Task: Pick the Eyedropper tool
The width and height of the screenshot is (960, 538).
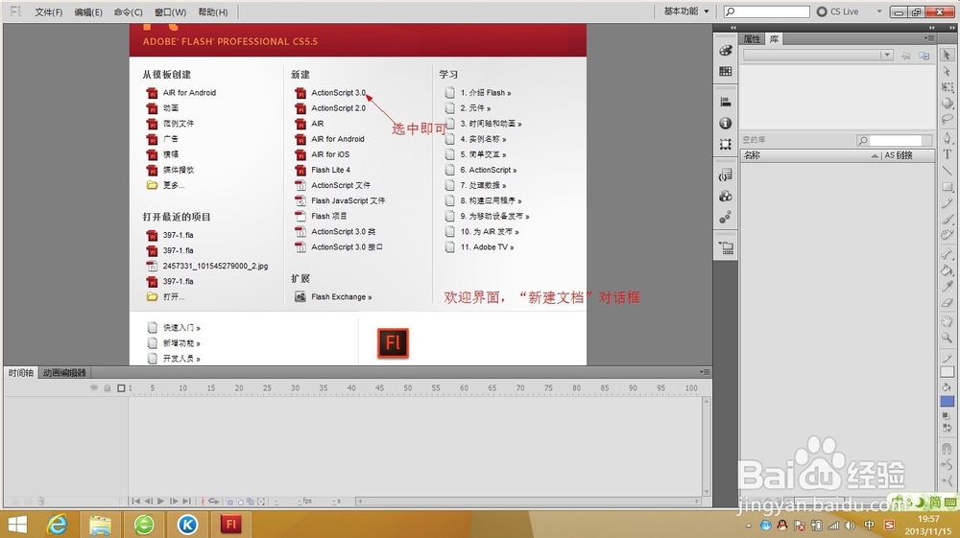Action: [947, 286]
